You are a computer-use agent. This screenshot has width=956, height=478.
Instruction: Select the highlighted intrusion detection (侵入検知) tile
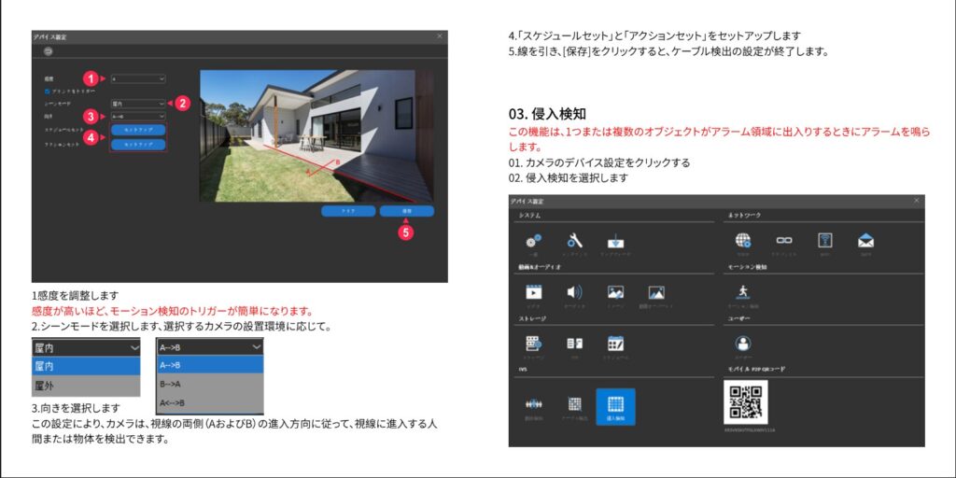[x=615, y=407]
